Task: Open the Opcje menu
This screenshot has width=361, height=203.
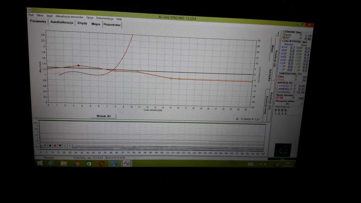Action: pyautogui.click(x=90, y=18)
